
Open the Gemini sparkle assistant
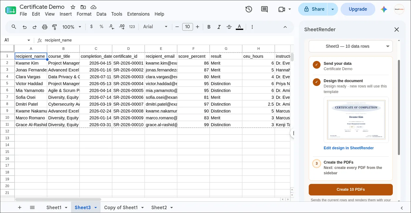[x=384, y=9]
